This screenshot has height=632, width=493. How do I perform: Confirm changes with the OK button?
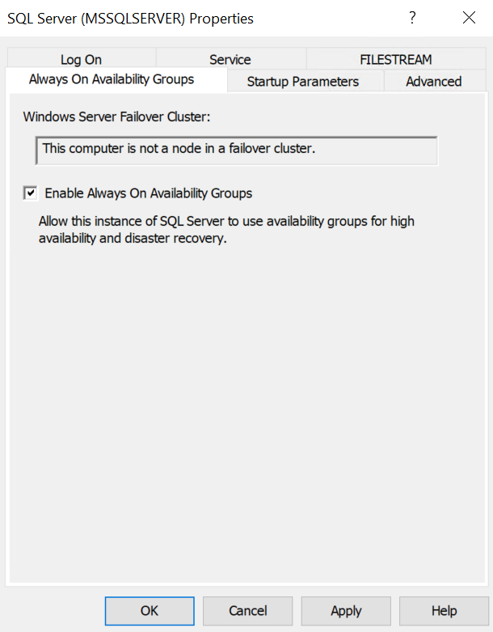150,611
